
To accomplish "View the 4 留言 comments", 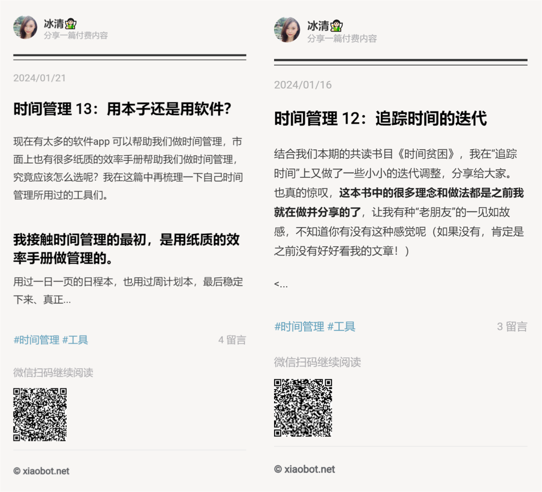I will click(x=232, y=340).
